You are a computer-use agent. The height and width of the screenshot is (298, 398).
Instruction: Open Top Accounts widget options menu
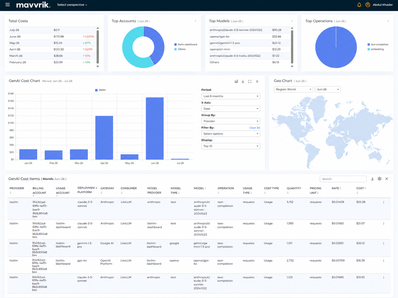pyautogui.click(x=195, y=21)
